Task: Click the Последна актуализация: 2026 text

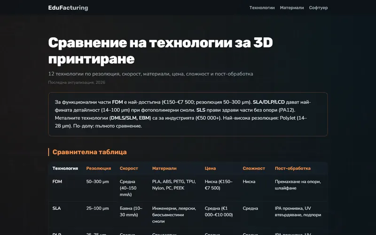Action: (77, 82)
